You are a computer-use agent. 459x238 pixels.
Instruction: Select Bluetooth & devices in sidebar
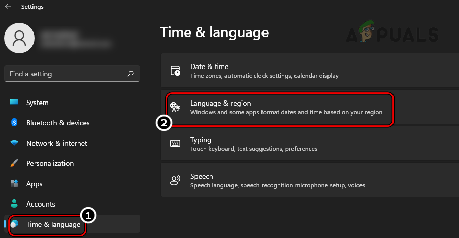pyautogui.click(x=58, y=123)
